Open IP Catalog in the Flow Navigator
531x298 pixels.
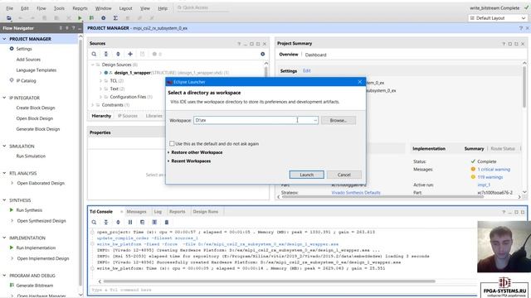[26, 81]
